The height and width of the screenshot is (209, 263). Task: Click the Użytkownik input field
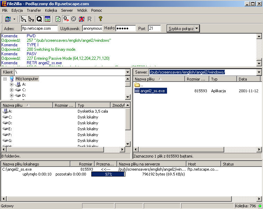pos(93,28)
